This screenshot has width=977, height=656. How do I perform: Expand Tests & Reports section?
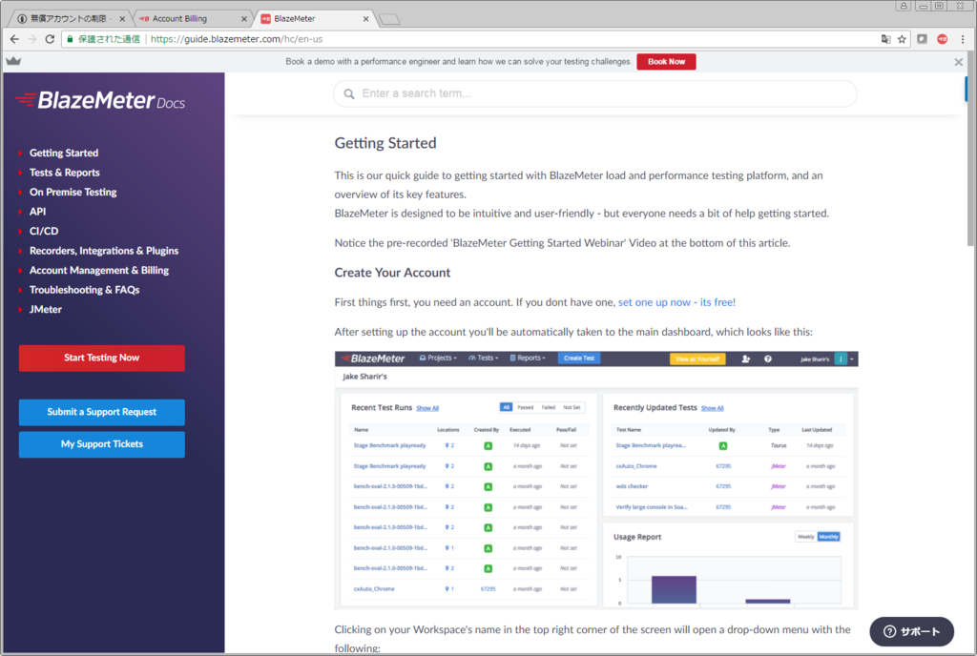point(64,173)
